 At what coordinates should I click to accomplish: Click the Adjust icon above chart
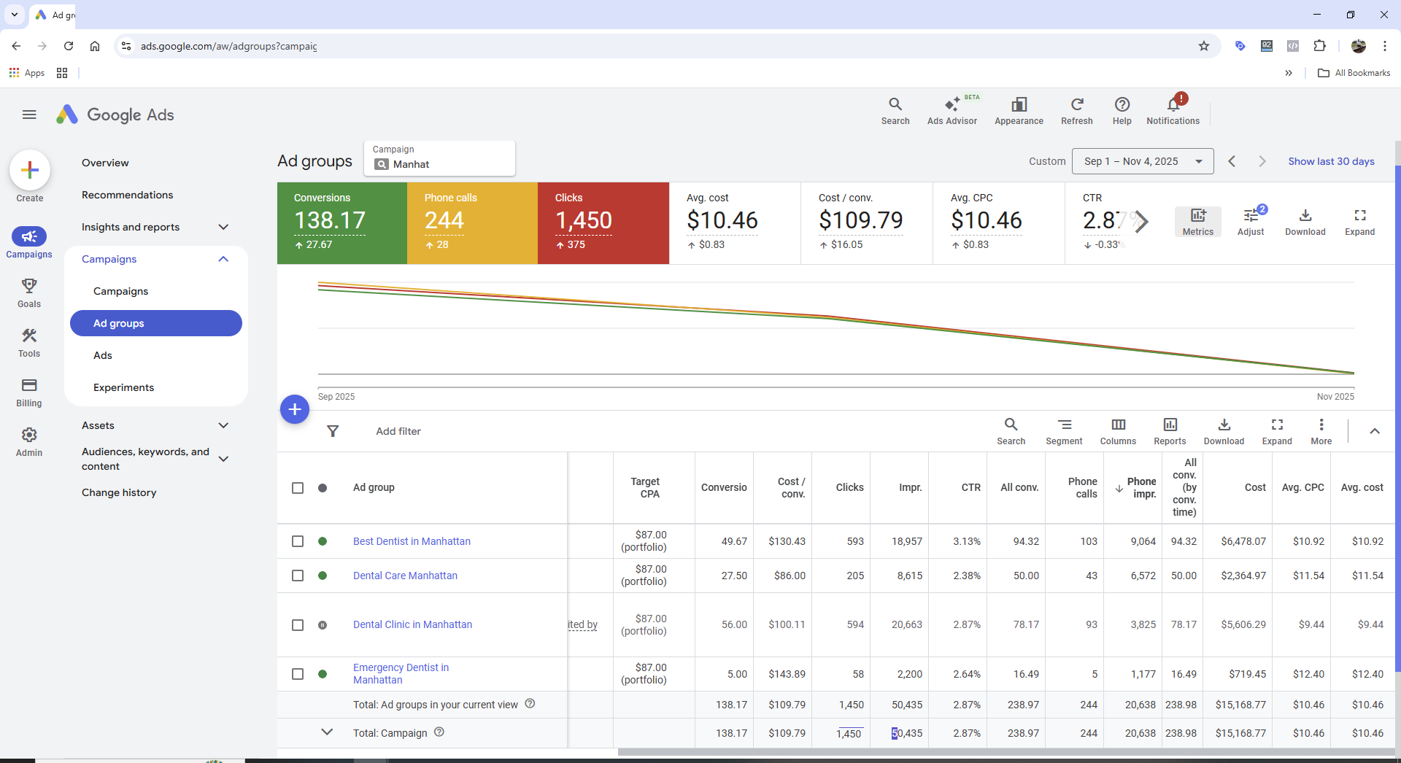click(x=1251, y=222)
